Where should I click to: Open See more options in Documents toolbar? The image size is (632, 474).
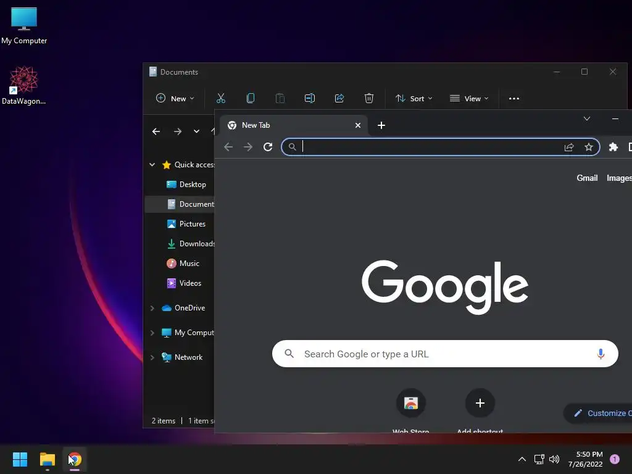tap(514, 98)
